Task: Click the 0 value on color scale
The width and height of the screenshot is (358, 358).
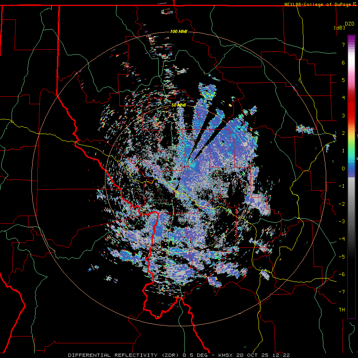Action: pos(343,169)
